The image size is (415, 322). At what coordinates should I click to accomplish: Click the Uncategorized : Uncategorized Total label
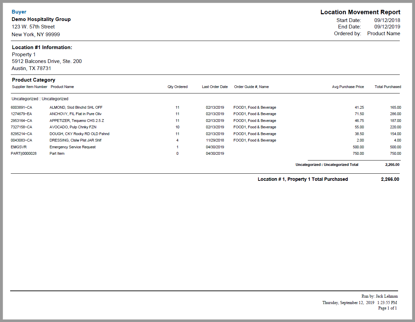(x=327, y=165)
